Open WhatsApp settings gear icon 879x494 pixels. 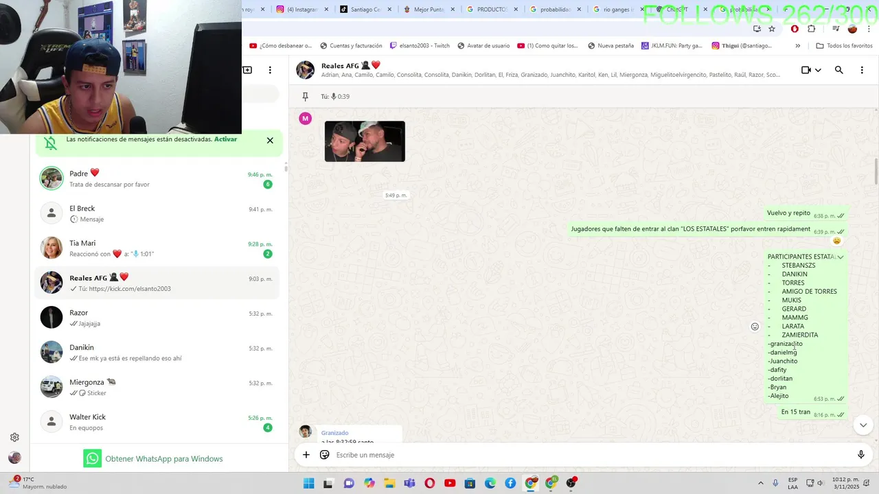point(14,437)
